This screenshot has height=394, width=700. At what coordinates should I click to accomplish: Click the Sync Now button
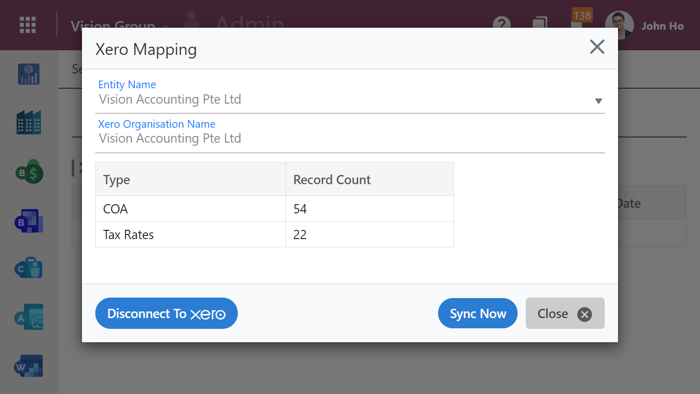coord(478,313)
